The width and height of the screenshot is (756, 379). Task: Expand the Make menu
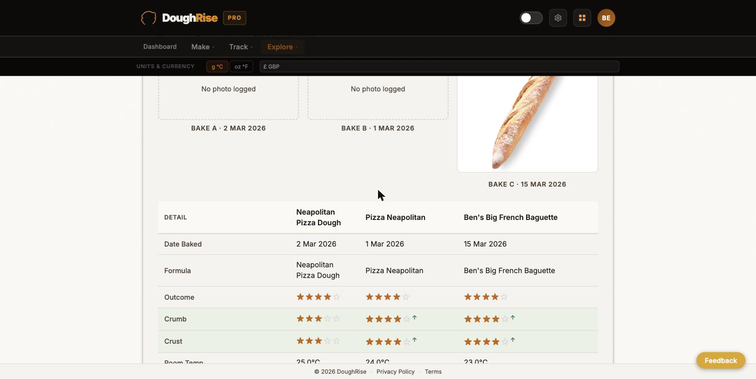pyautogui.click(x=203, y=47)
